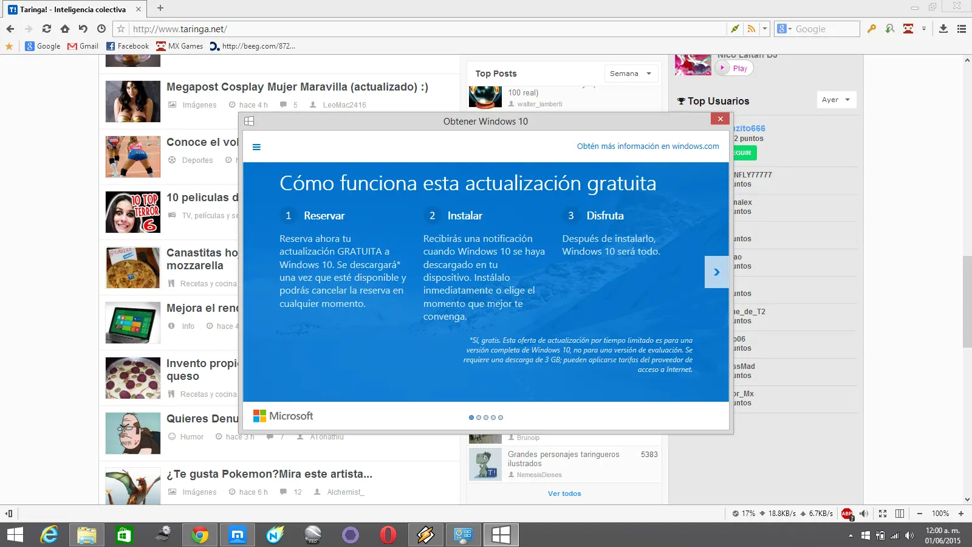This screenshot has height=547, width=972.
Task: Select the last slide indicator dot
Action: 501,418
